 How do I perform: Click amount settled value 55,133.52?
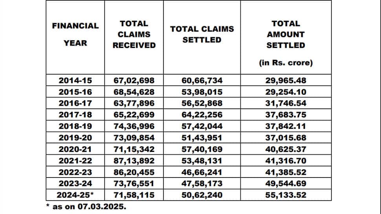[x=286, y=195]
